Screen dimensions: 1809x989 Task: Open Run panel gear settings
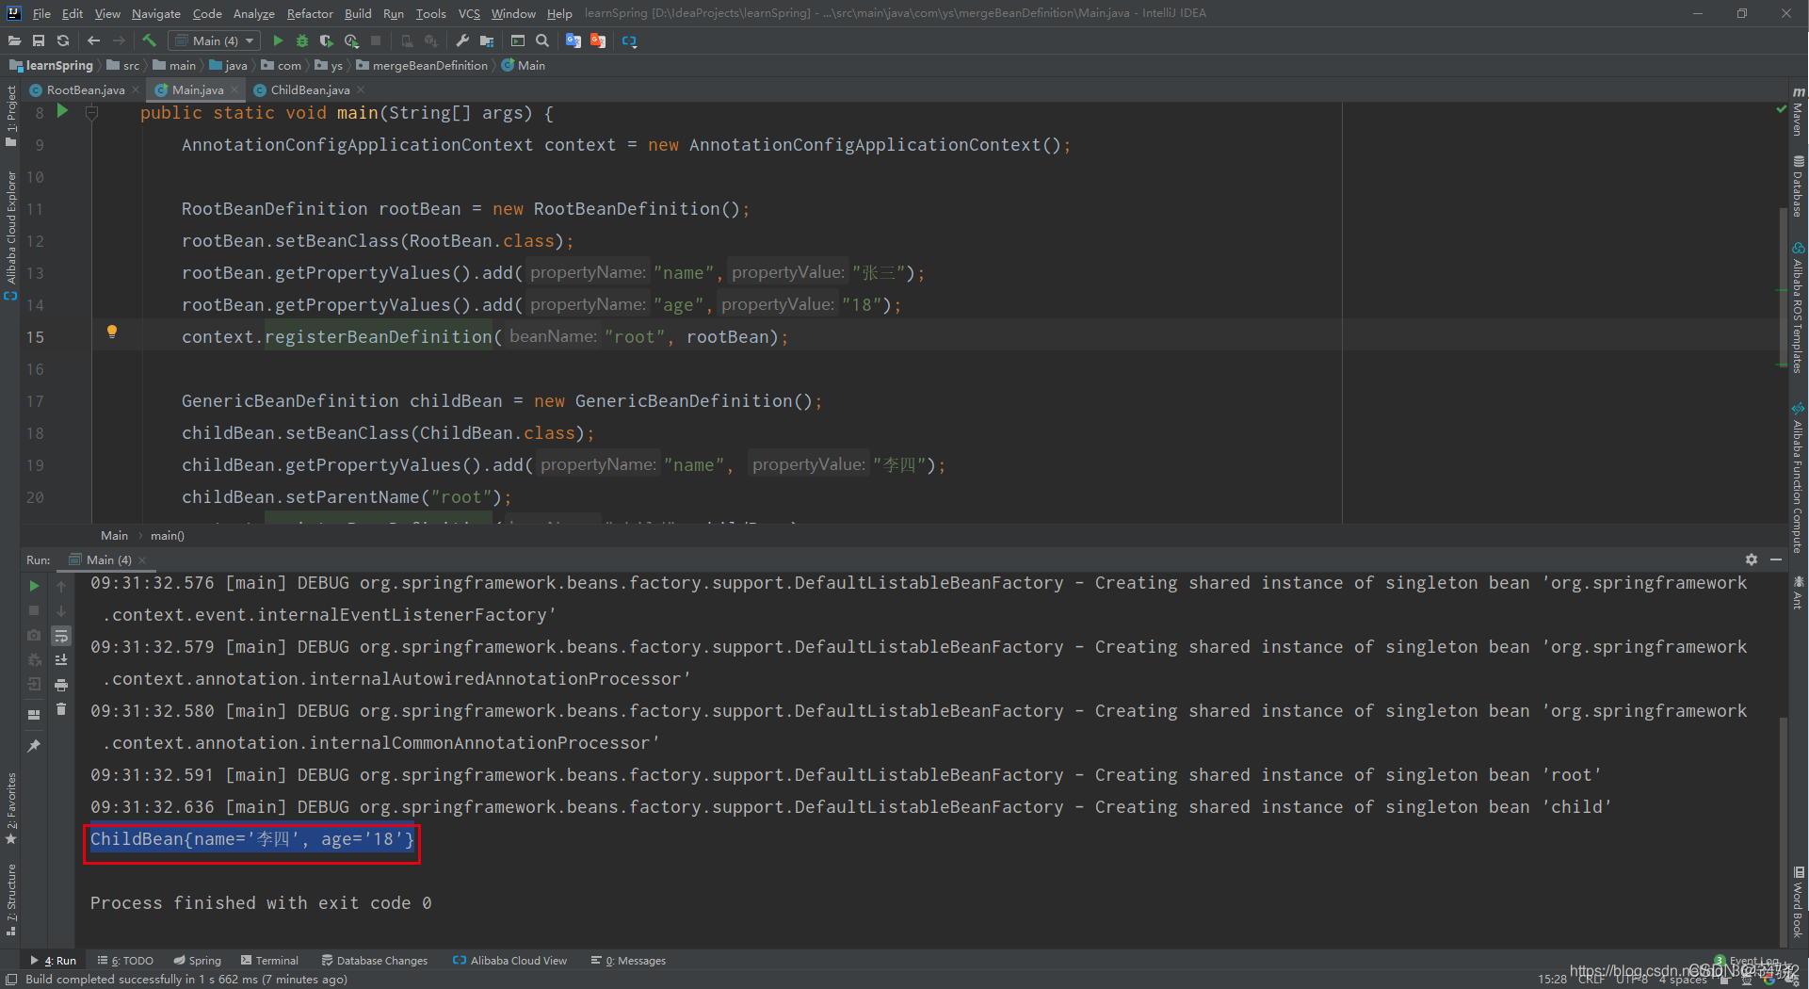pos(1752,559)
